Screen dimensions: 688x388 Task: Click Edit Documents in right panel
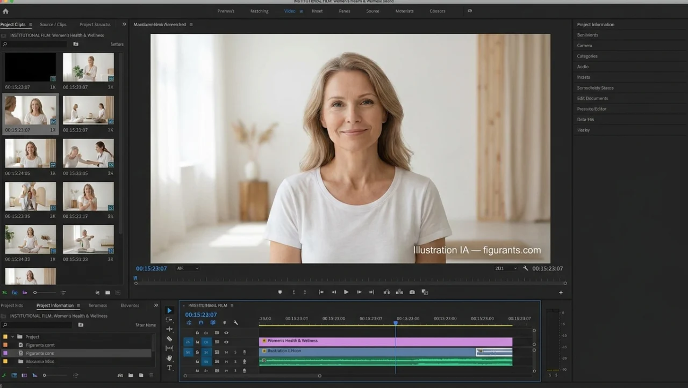pos(592,98)
